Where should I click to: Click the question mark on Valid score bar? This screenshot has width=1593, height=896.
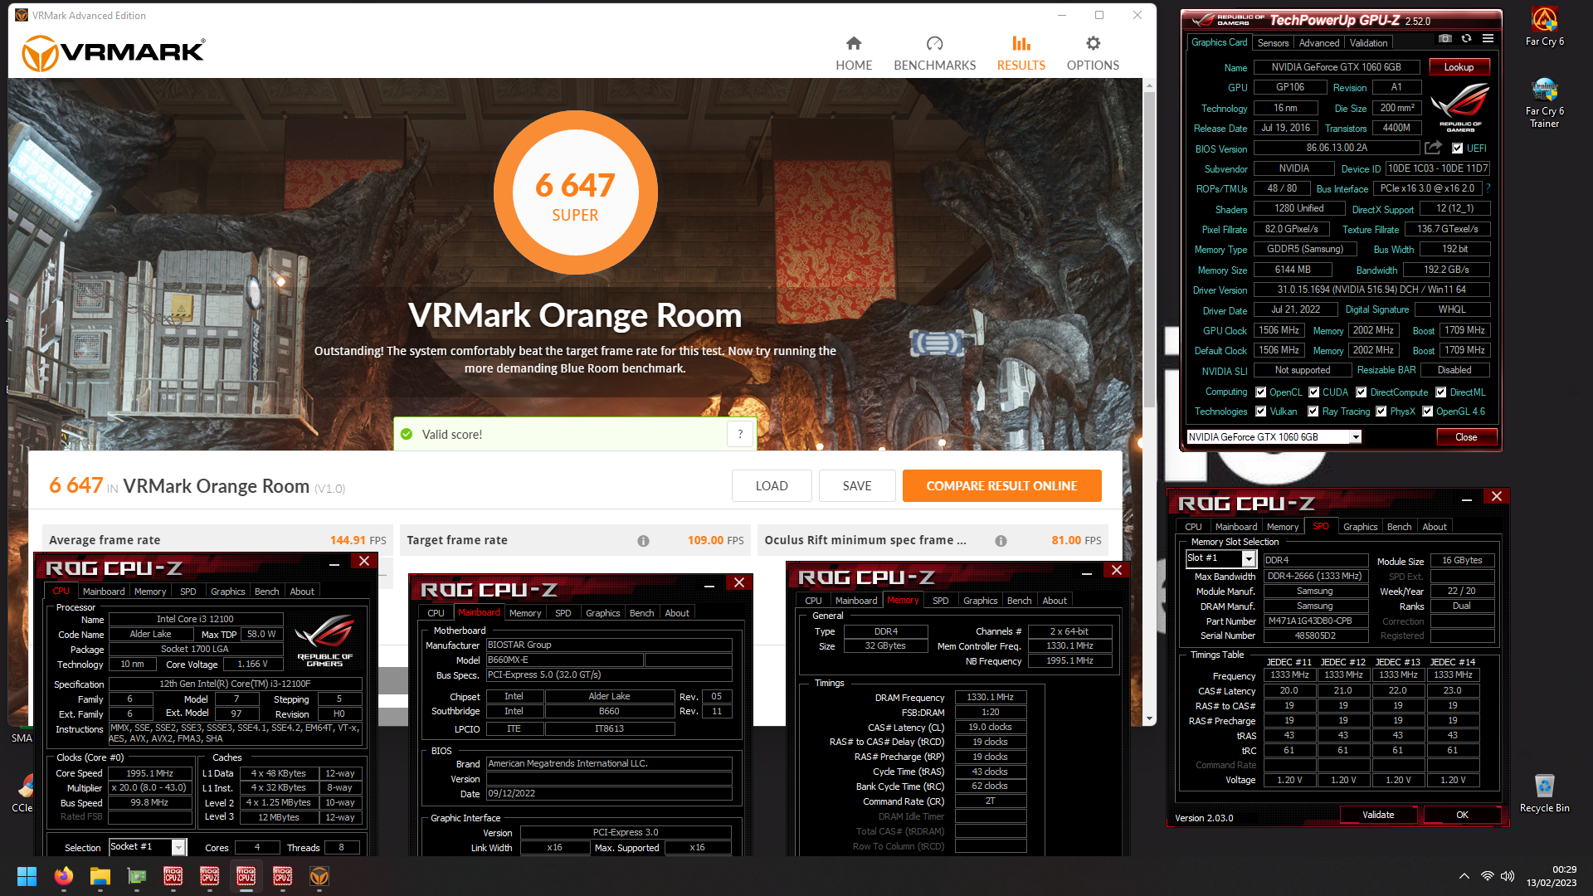(740, 434)
